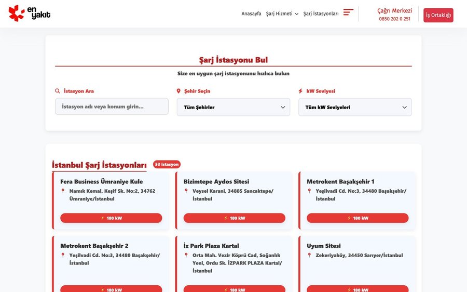Focus the station name or location search field

112,107
